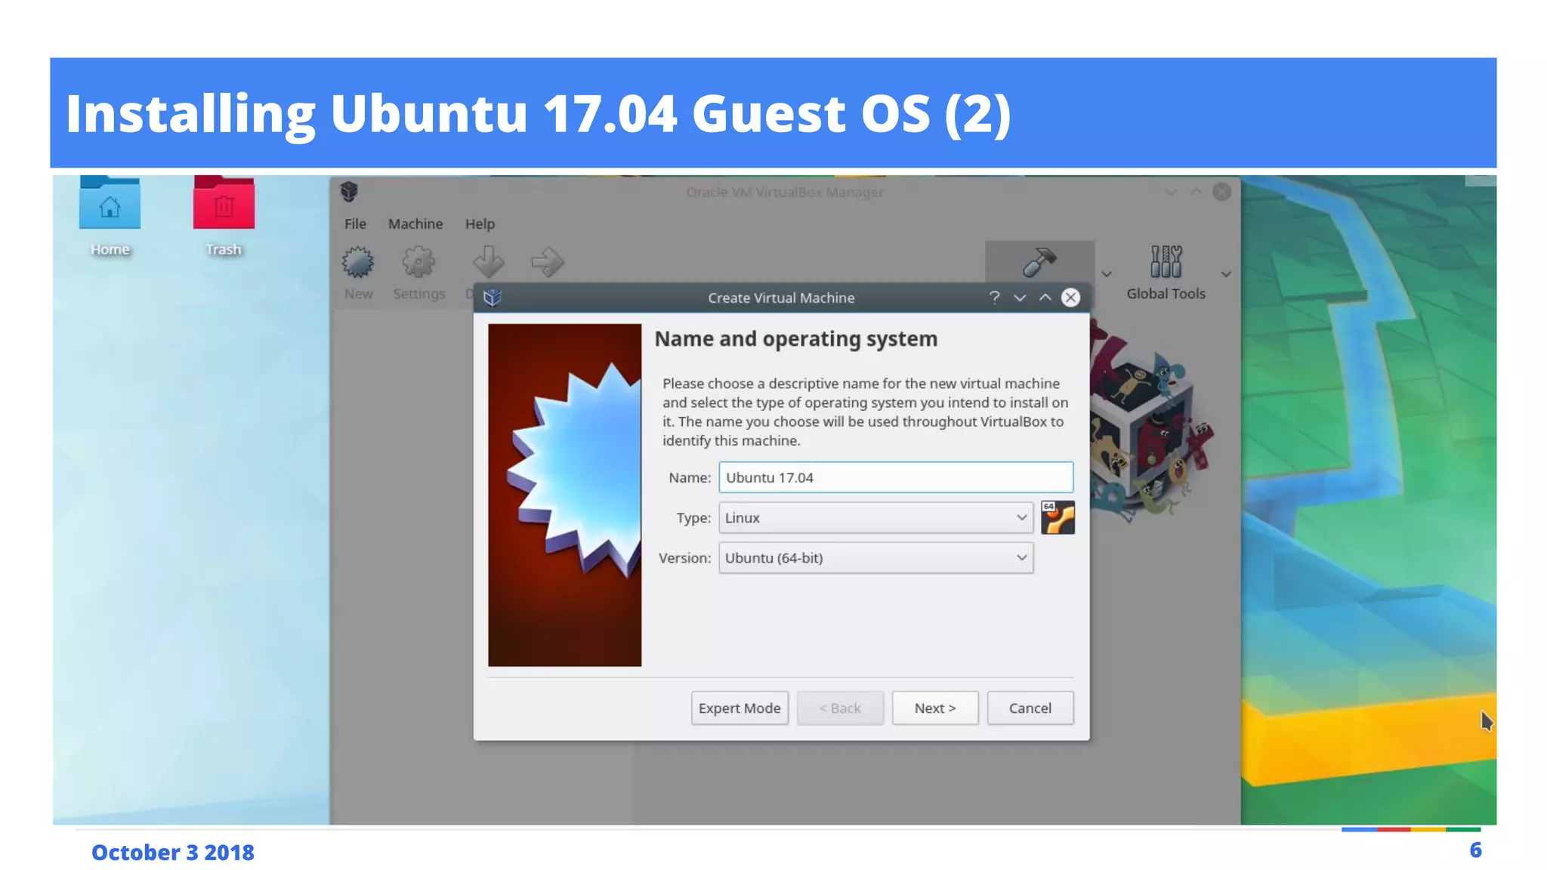Screen dimensions: 1547x870
Task: Open the Trash desktop icon
Action: coord(224,217)
